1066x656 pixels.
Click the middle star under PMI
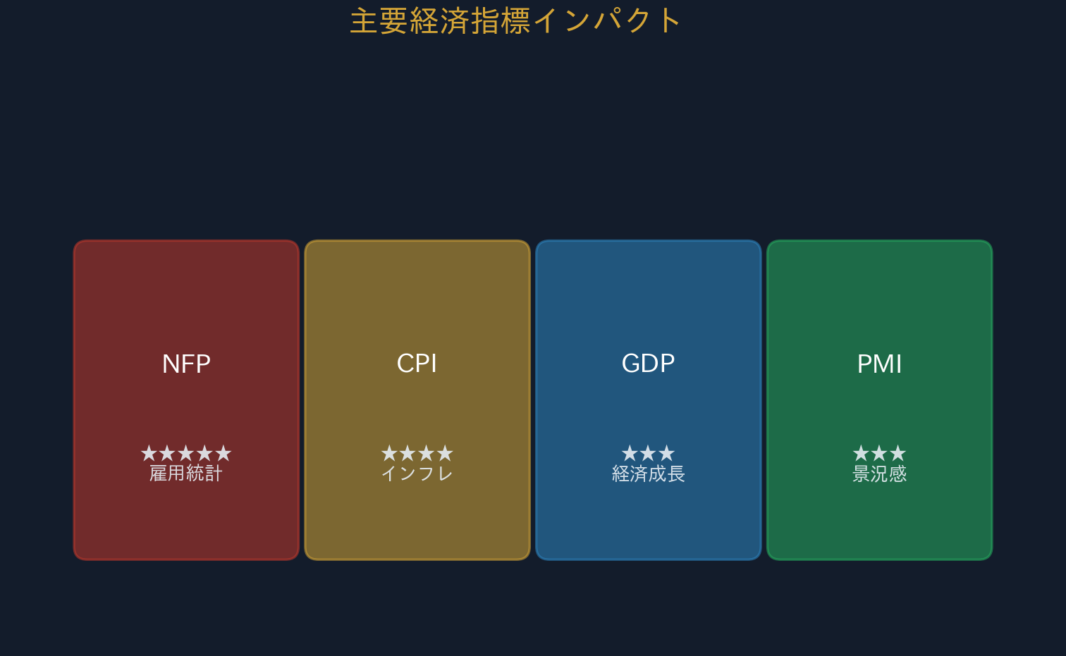pos(879,453)
